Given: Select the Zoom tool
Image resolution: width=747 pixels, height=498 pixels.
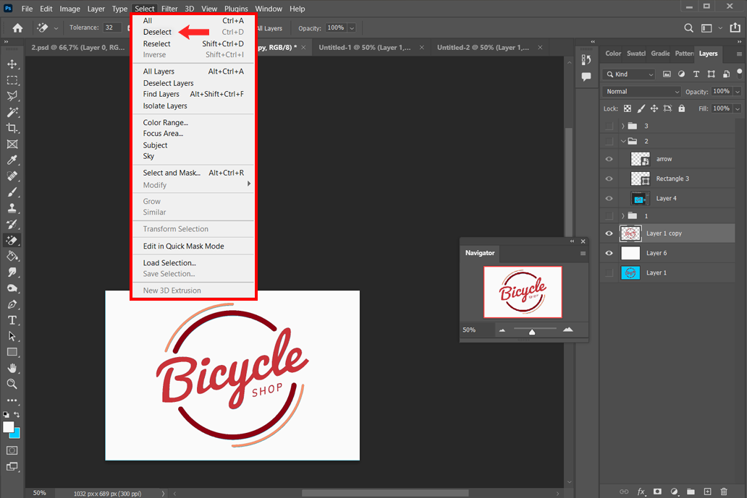Looking at the screenshot, I should coord(12,384).
